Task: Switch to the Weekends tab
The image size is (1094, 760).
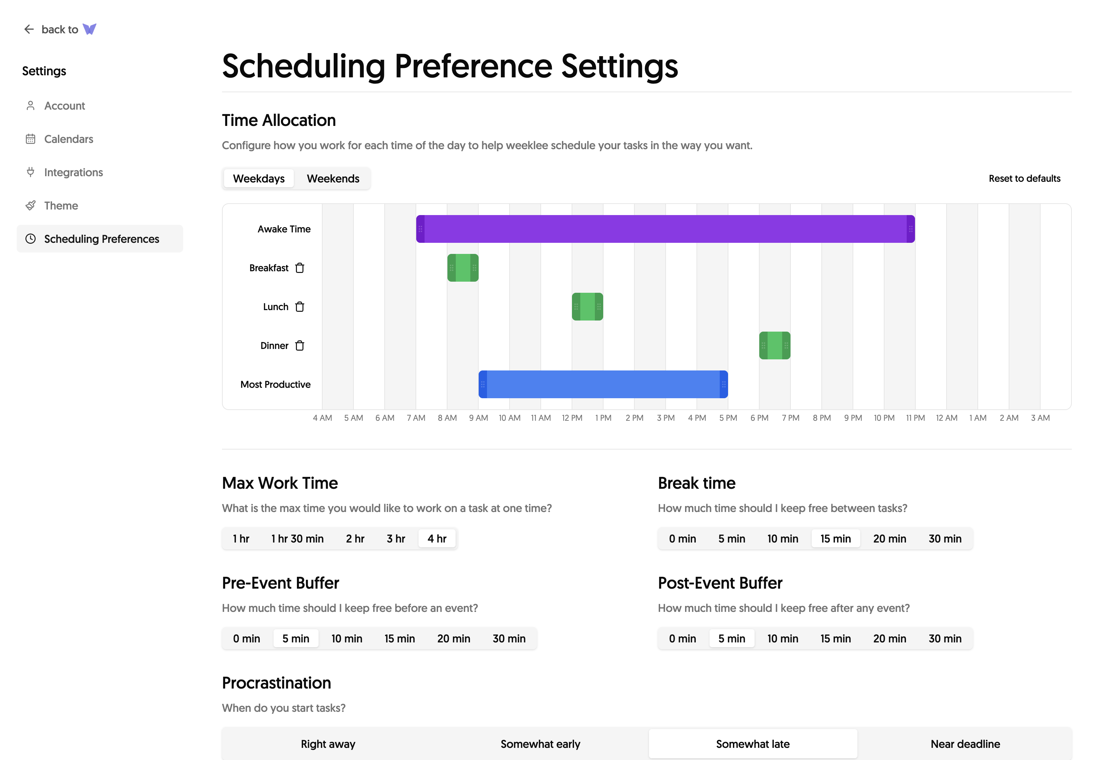Action: pos(333,179)
